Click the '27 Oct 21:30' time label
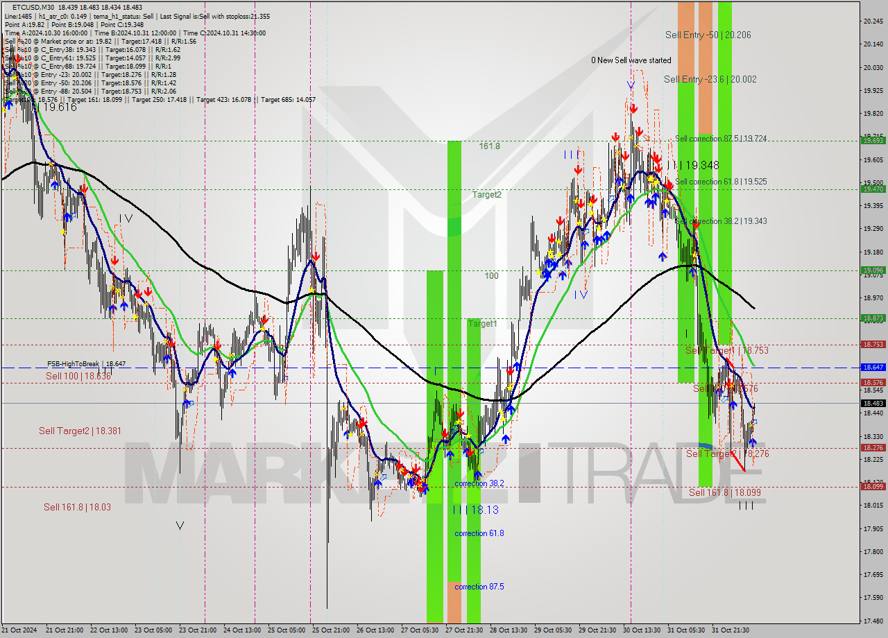 [x=463, y=630]
